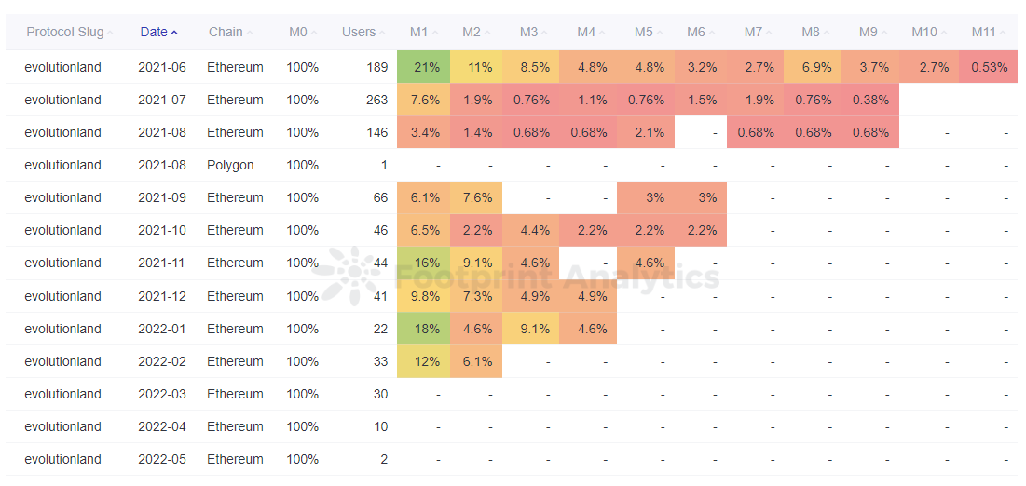Click the 18% cell in 2022-01 row
Screen dimensions: 1026x486
(424, 329)
